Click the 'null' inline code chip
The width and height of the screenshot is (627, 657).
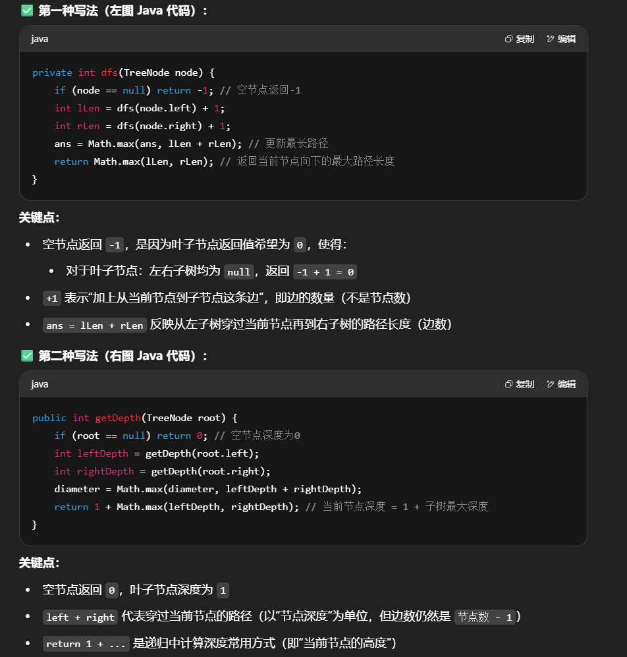[239, 272]
